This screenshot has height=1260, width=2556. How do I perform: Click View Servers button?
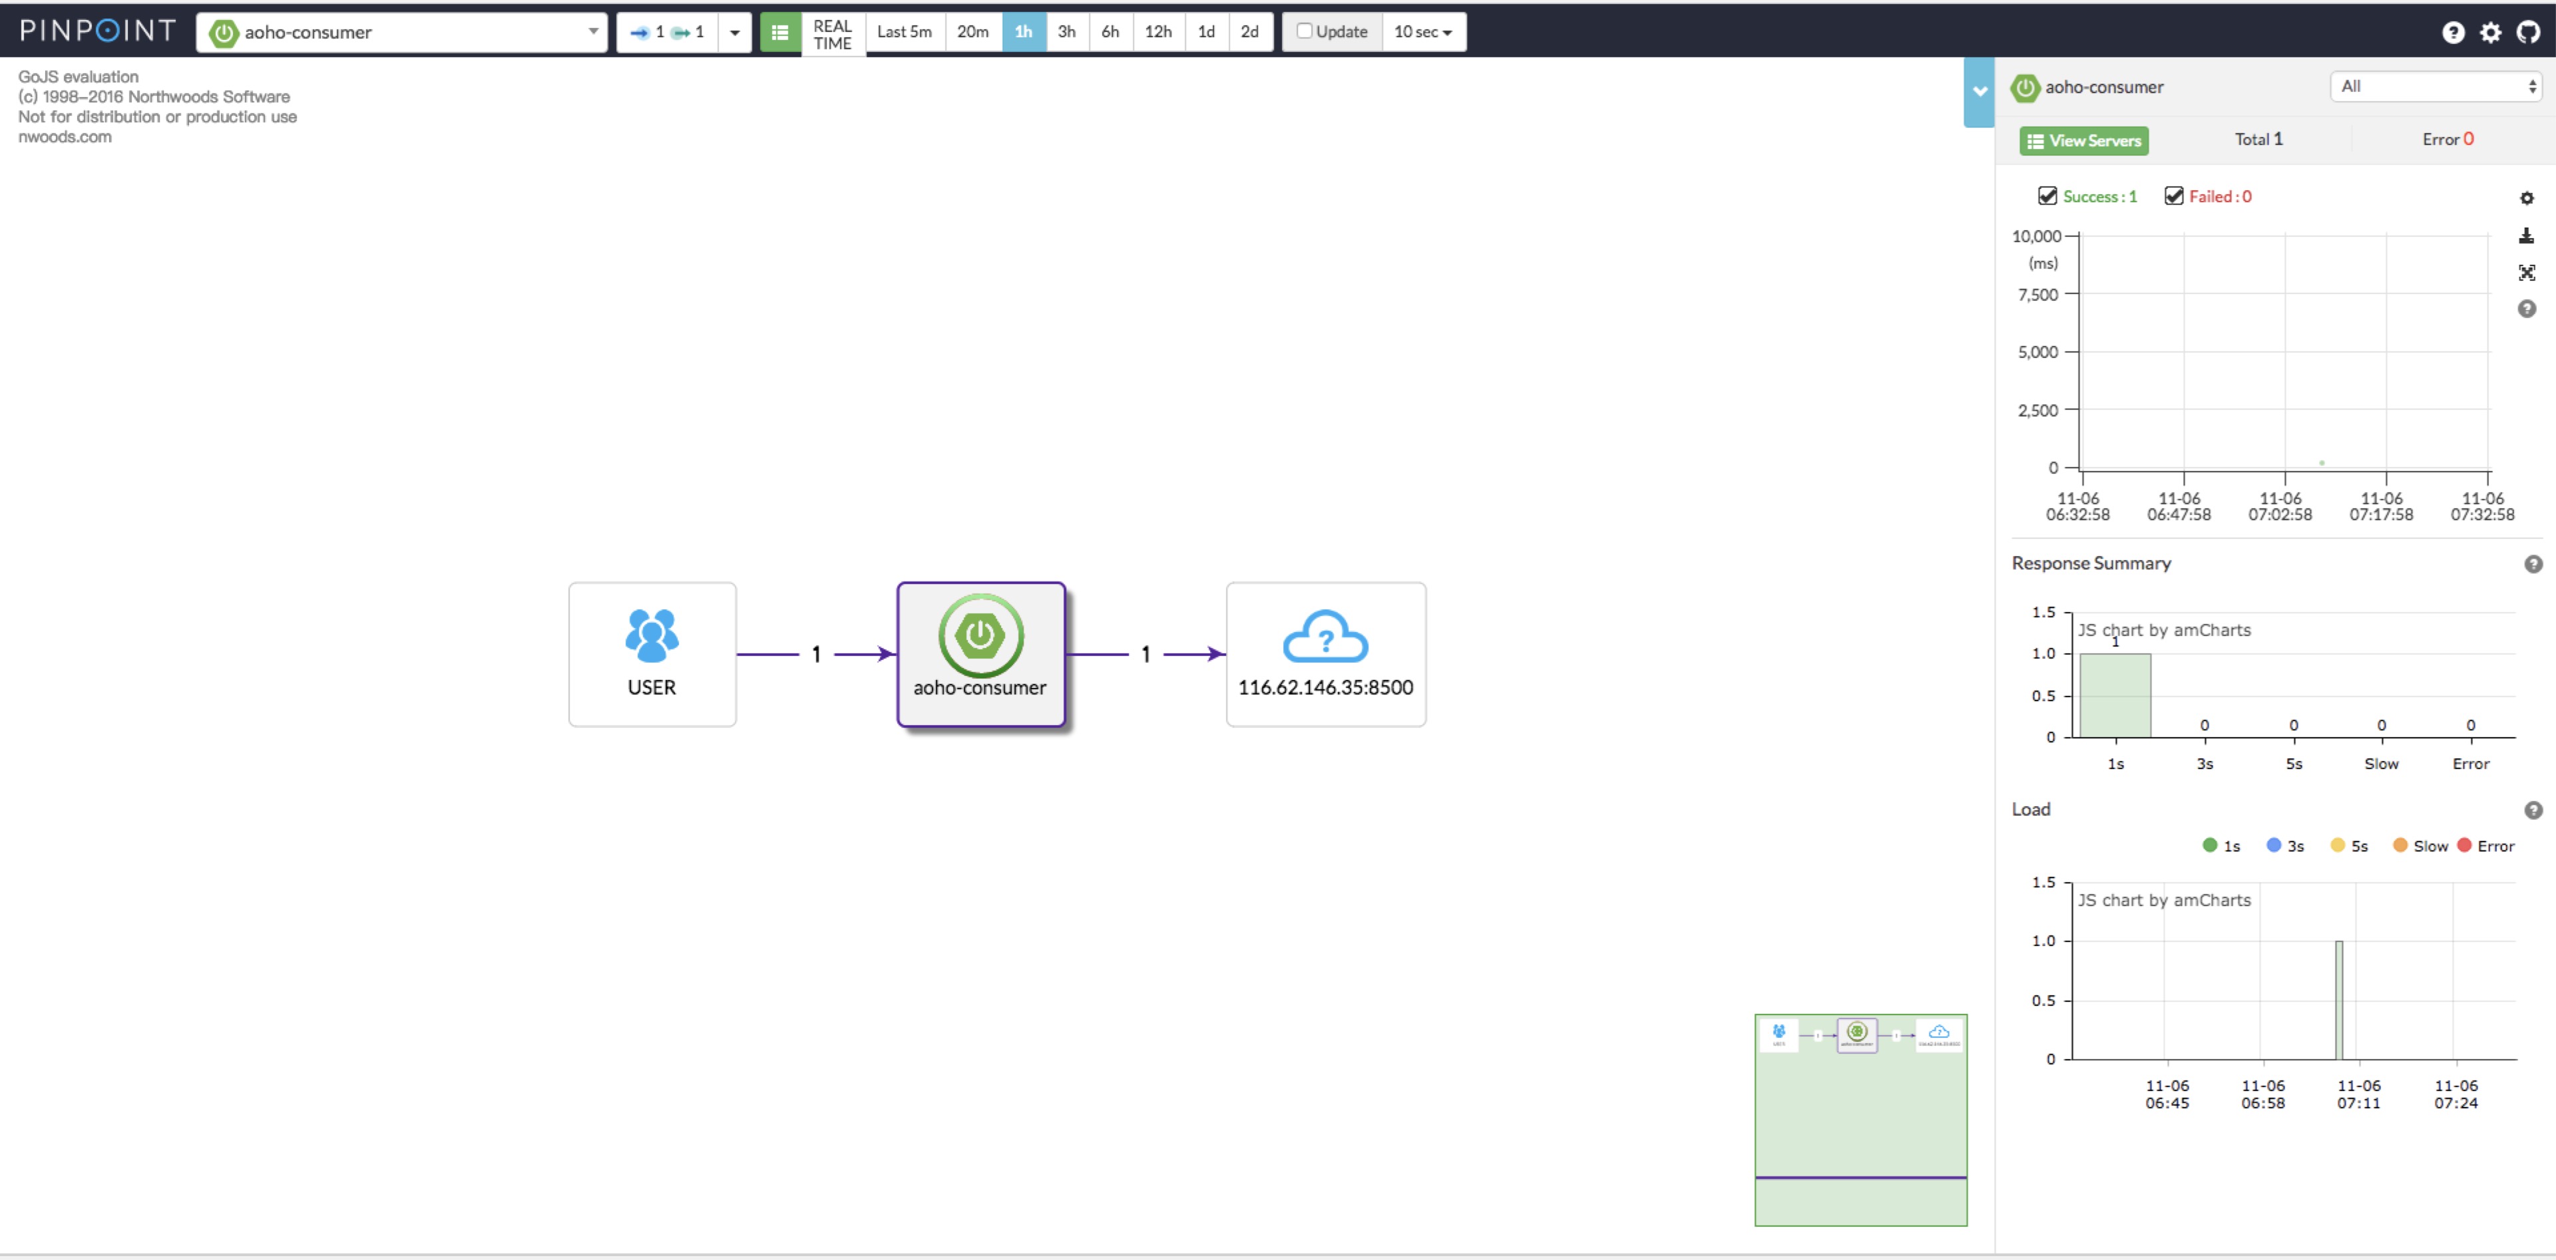coord(2083,141)
